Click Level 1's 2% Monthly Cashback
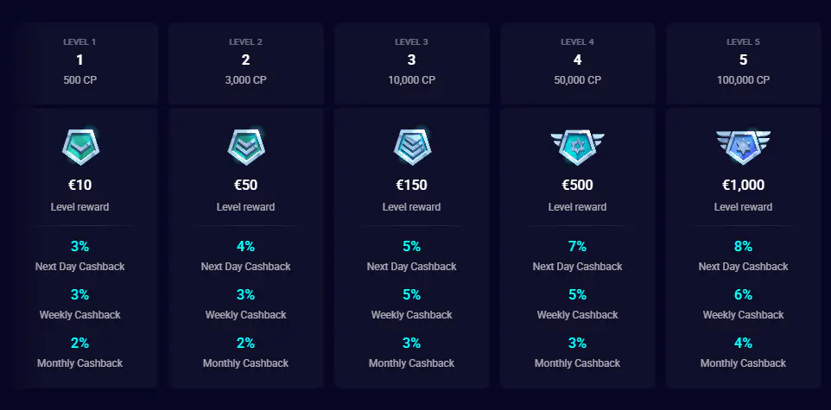The width and height of the screenshot is (831, 410). (80, 343)
